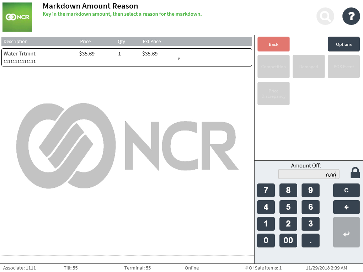The image size is (363, 272).
Task: Tap the double zero 00 key
Action: (x=288, y=240)
